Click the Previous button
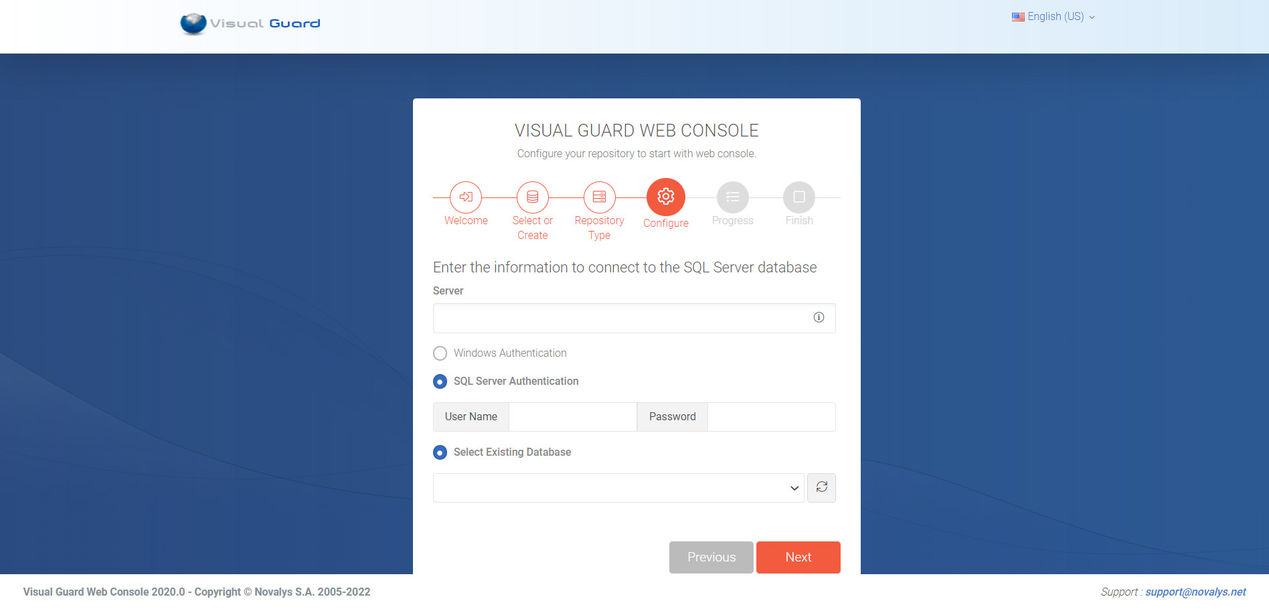1269x609 pixels. tap(711, 557)
